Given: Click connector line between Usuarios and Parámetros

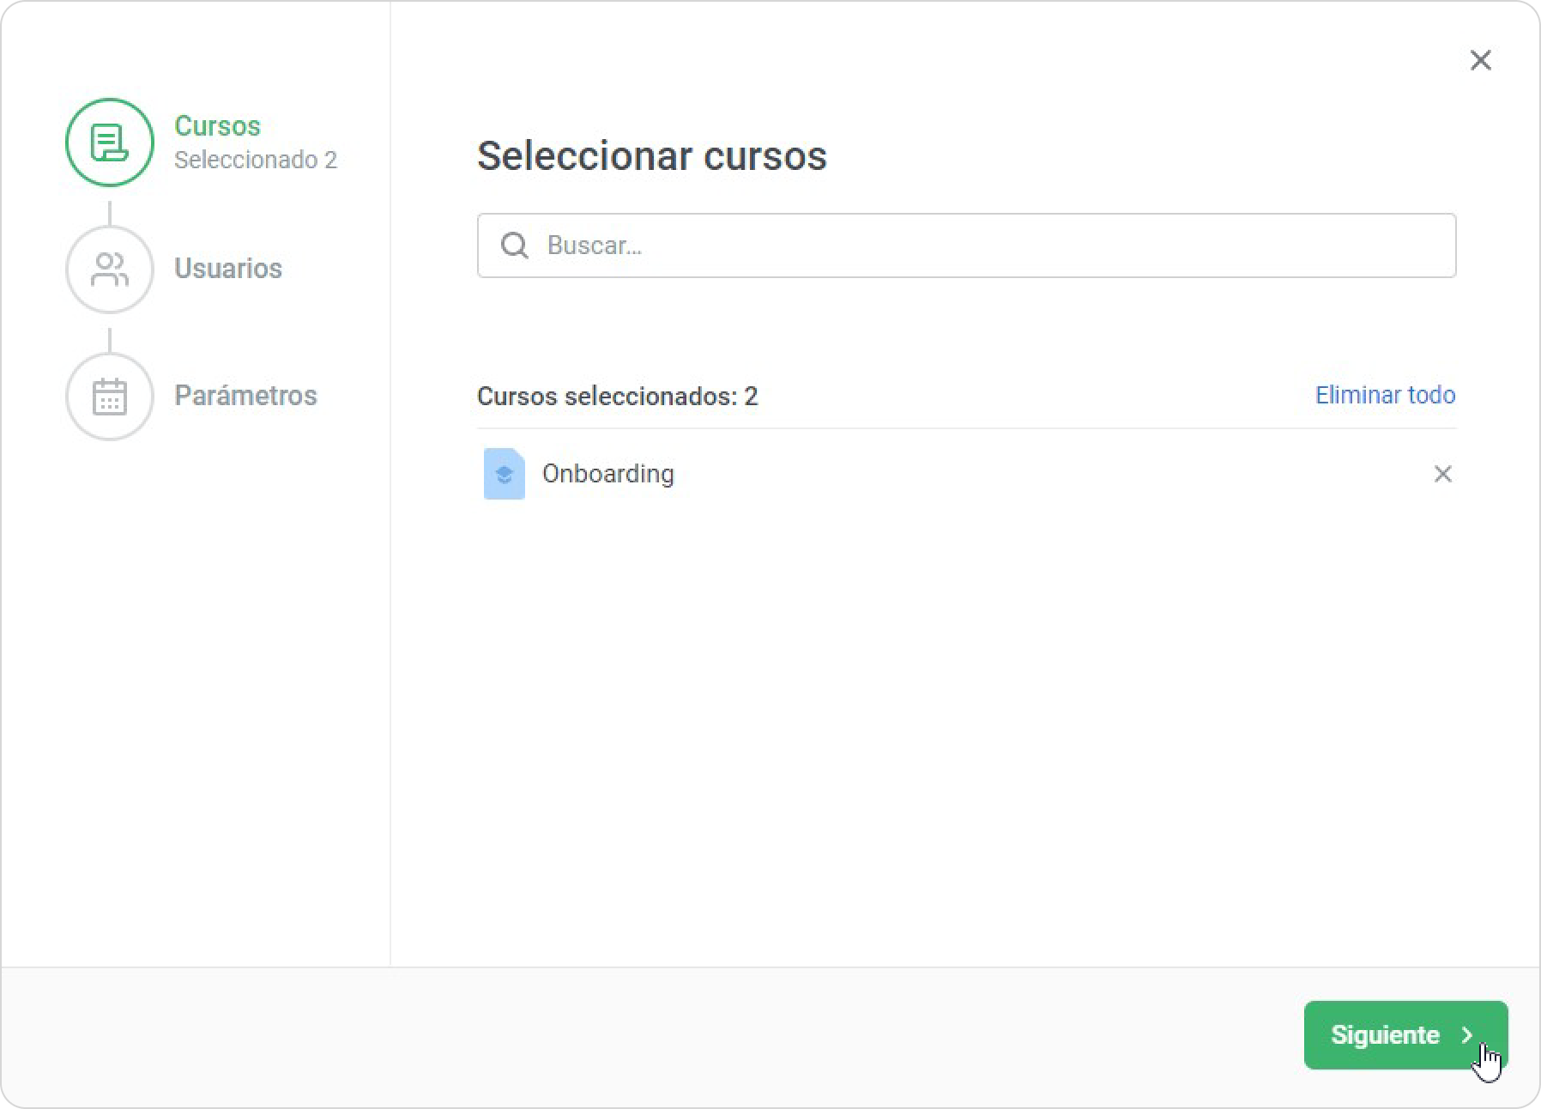Looking at the screenshot, I should (x=110, y=339).
